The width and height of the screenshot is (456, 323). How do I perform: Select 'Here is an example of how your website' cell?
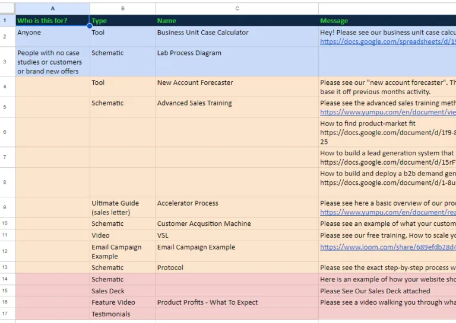click(387, 279)
